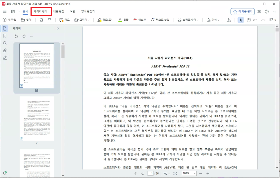Open the 스탬프 추가 dropdown
This screenshot has height=178, width=280.
tap(188, 20)
